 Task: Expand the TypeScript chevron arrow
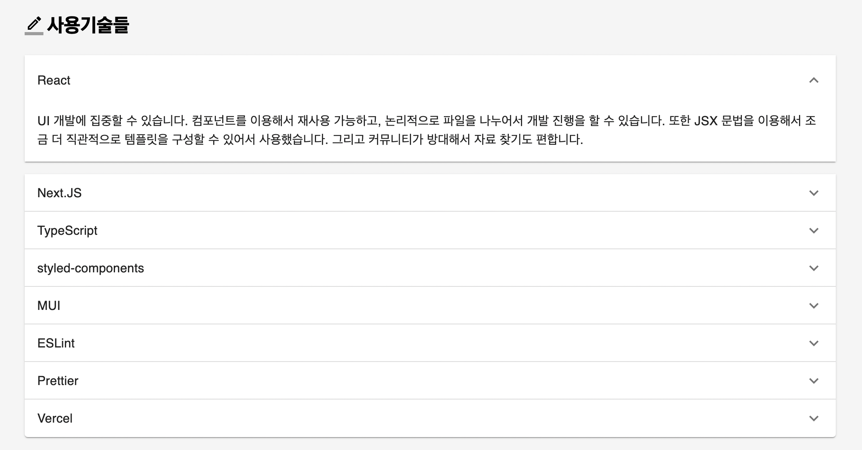click(x=814, y=230)
